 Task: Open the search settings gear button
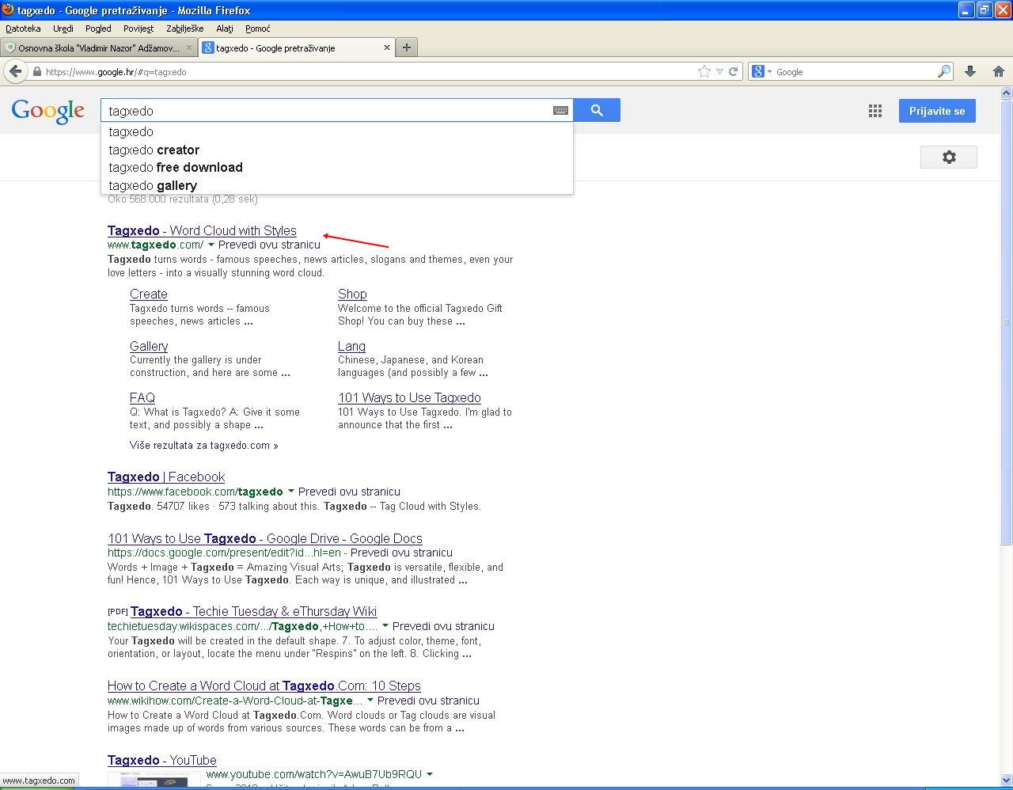pos(949,157)
